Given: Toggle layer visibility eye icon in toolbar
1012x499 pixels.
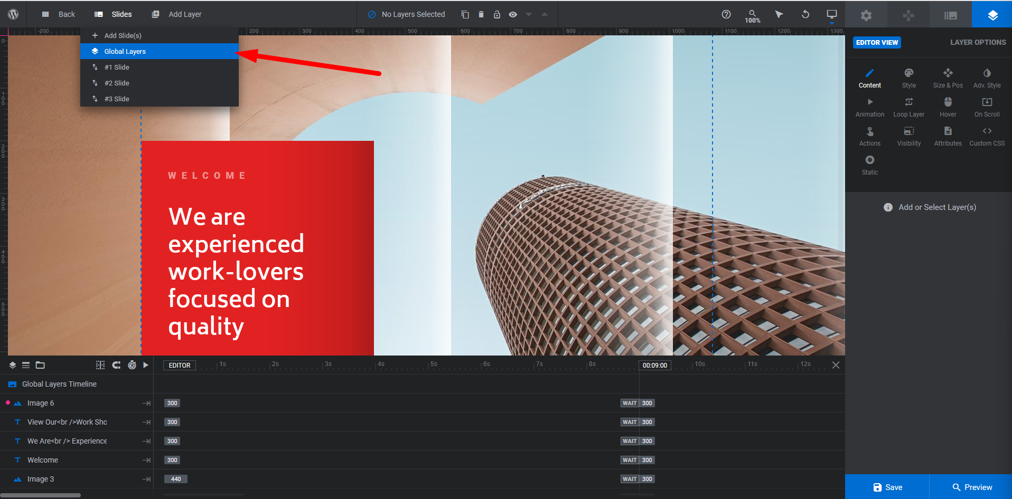Looking at the screenshot, I should pos(512,14).
